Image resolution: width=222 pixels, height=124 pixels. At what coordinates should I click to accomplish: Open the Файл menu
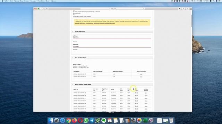point(11,1)
